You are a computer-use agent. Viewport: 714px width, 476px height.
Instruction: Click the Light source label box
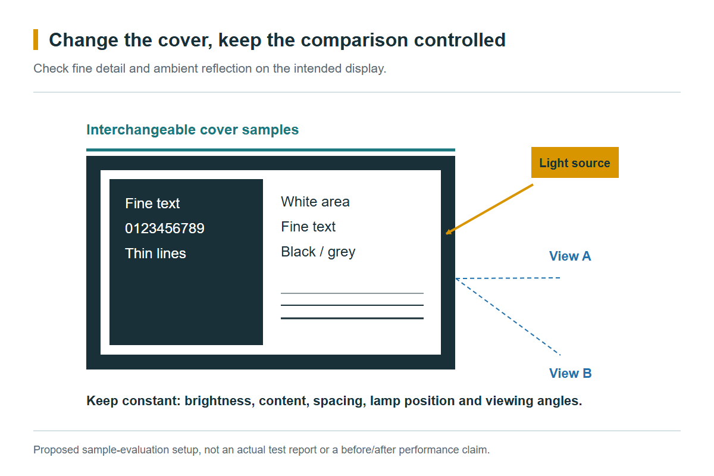click(x=575, y=162)
